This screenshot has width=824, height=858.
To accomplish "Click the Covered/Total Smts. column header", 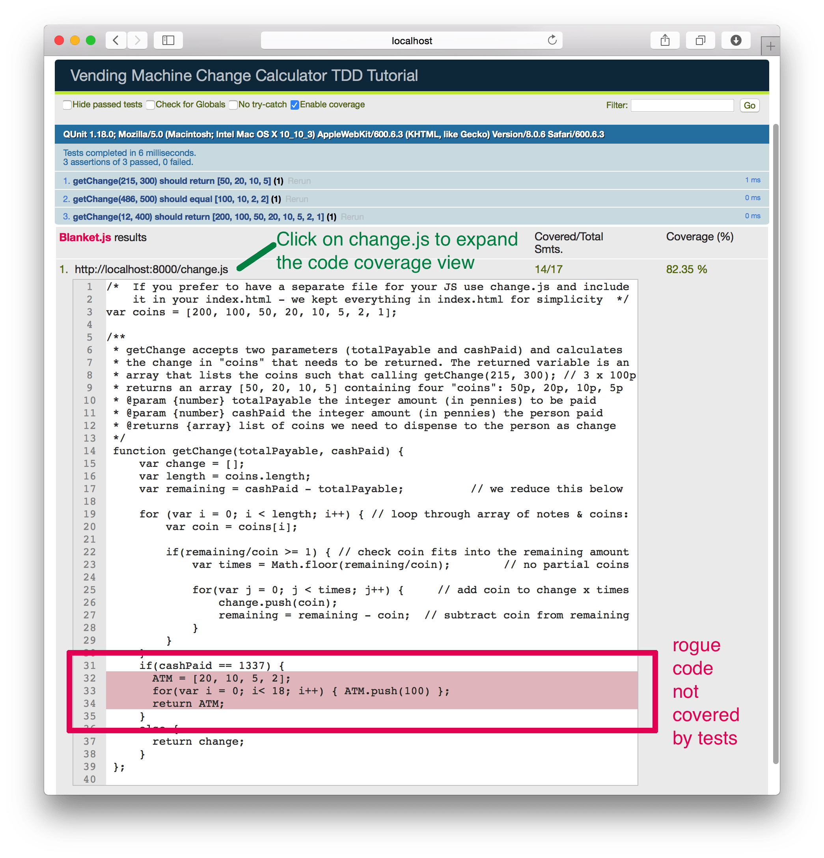I will point(569,242).
